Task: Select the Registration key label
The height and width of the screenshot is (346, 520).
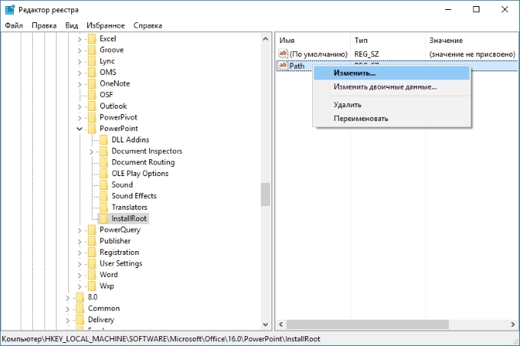Action: [119, 253]
